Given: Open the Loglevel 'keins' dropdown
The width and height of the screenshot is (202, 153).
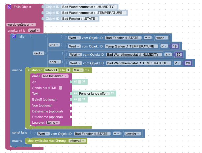Looking at the screenshot, I should coord(53,123).
